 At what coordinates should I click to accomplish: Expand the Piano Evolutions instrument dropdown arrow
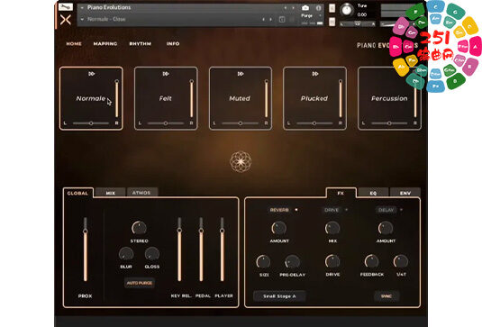coord(82,7)
